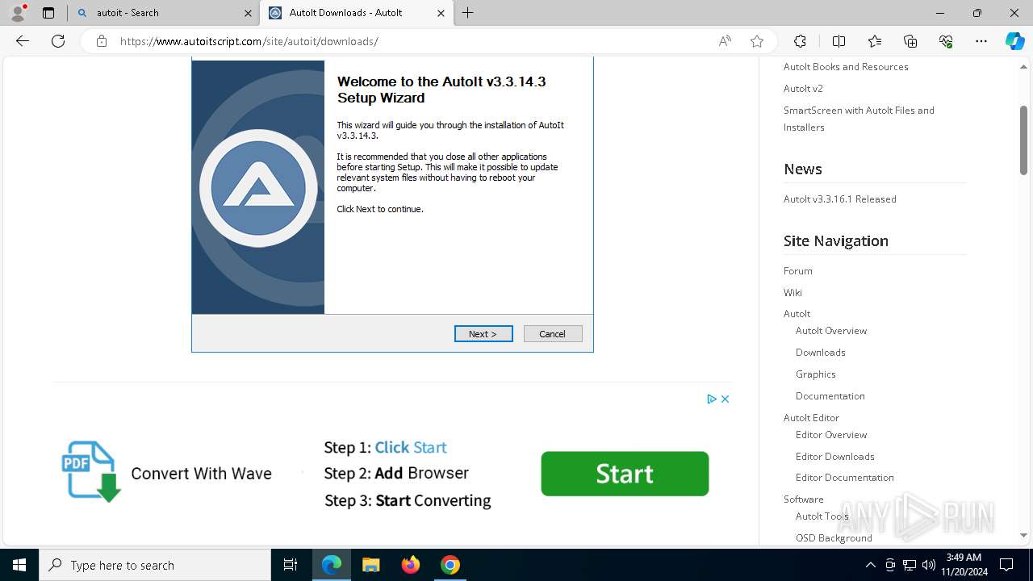Viewport: 1033px width, 581px height.
Task: Go to the Forum link
Action: (797, 271)
